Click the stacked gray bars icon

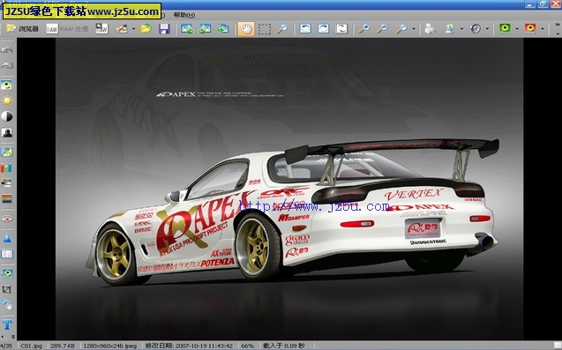point(7,183)
